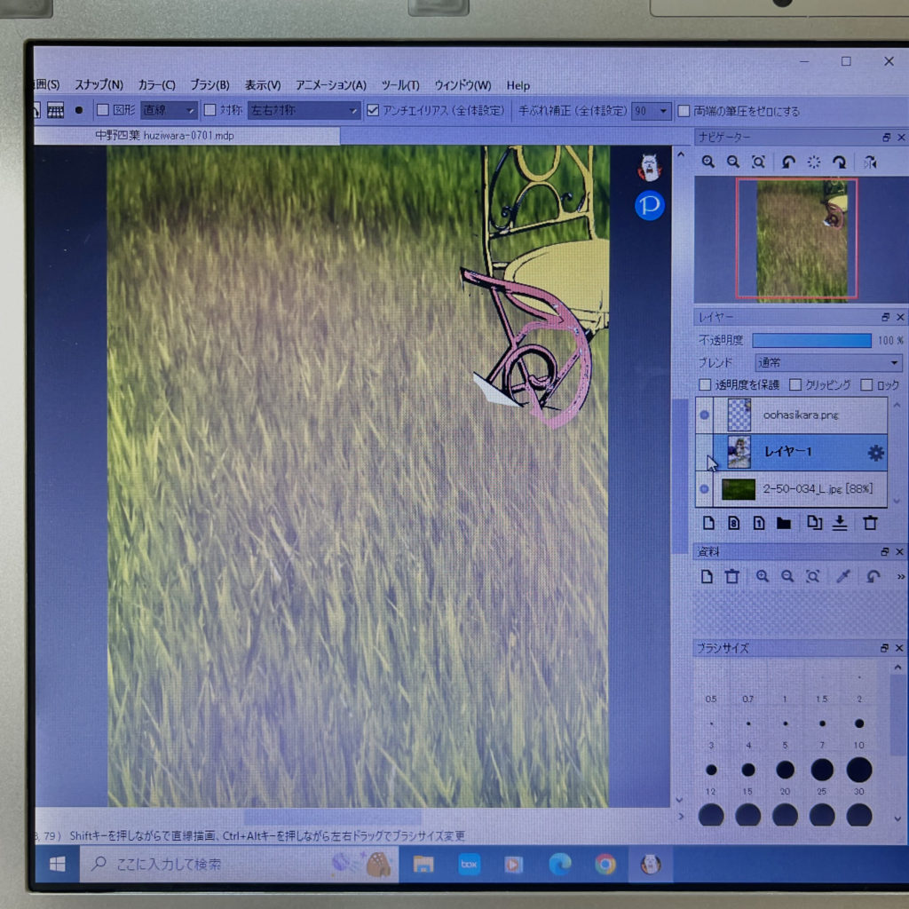Add a new layer folder
The height and width of the screenshot is (909, 909).
[783, 523]
